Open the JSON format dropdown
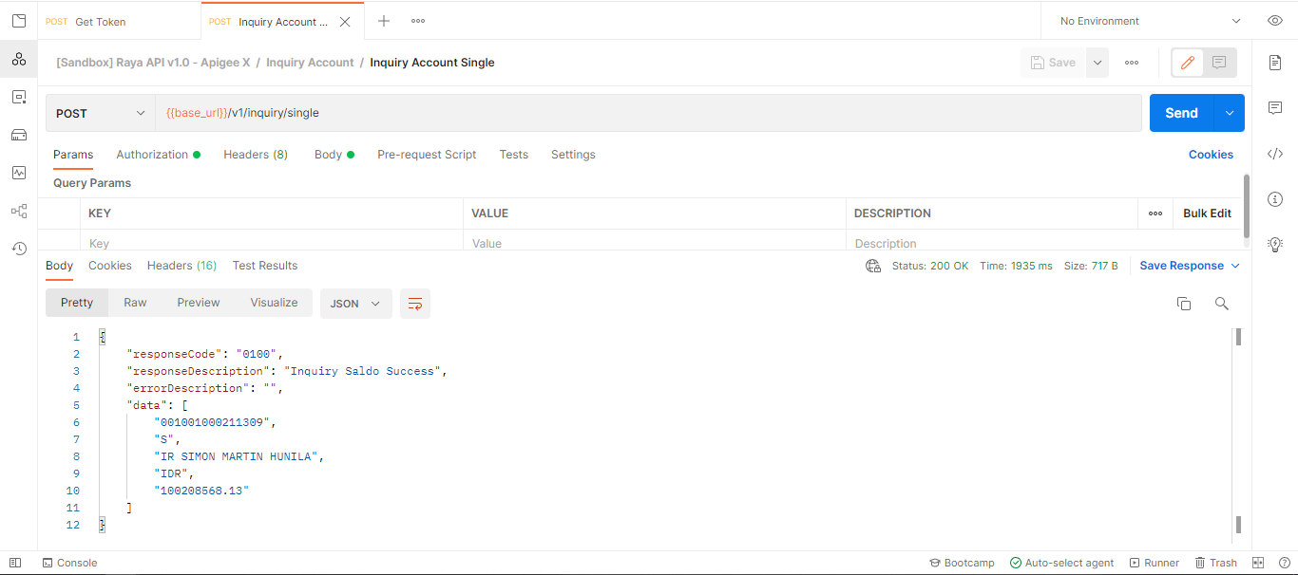 pyautogui.click(x=355, y=304)
